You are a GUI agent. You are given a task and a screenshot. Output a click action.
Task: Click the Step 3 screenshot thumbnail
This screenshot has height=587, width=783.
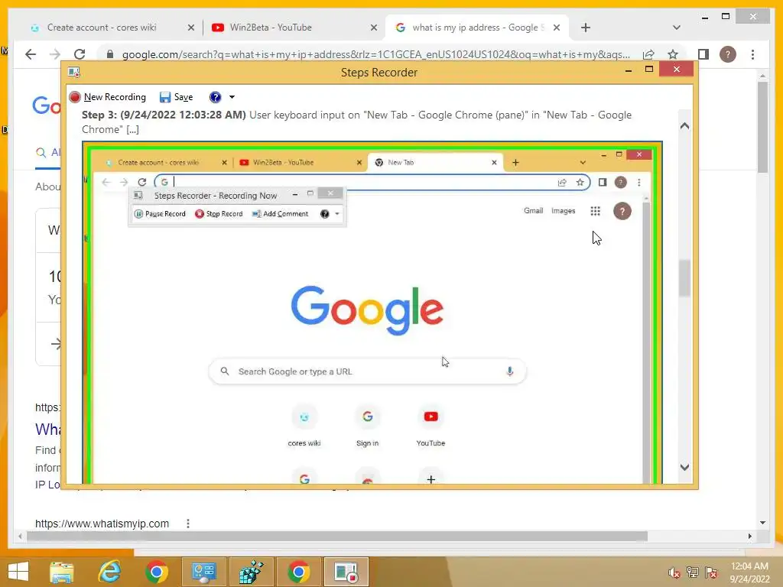[x=372, y=313]
